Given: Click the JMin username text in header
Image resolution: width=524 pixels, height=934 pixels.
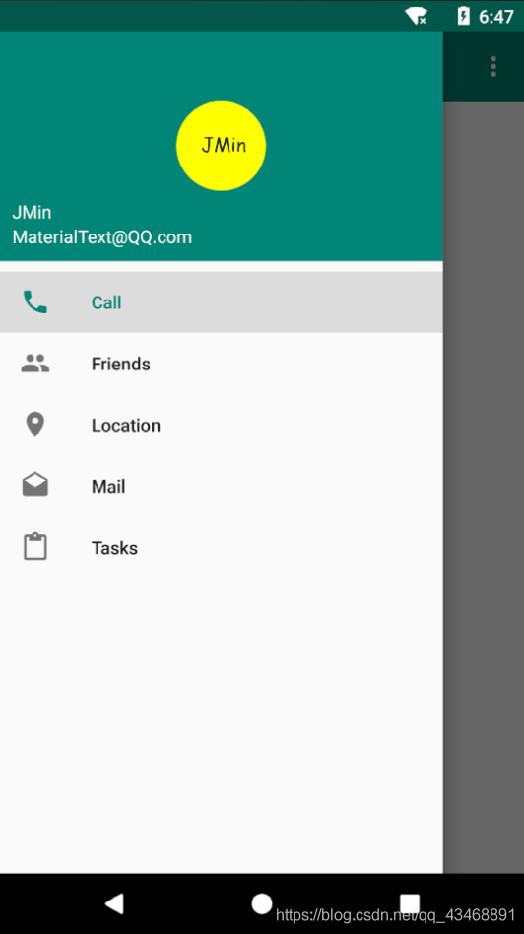Looking at the screenshot, I should click(32, 212).
